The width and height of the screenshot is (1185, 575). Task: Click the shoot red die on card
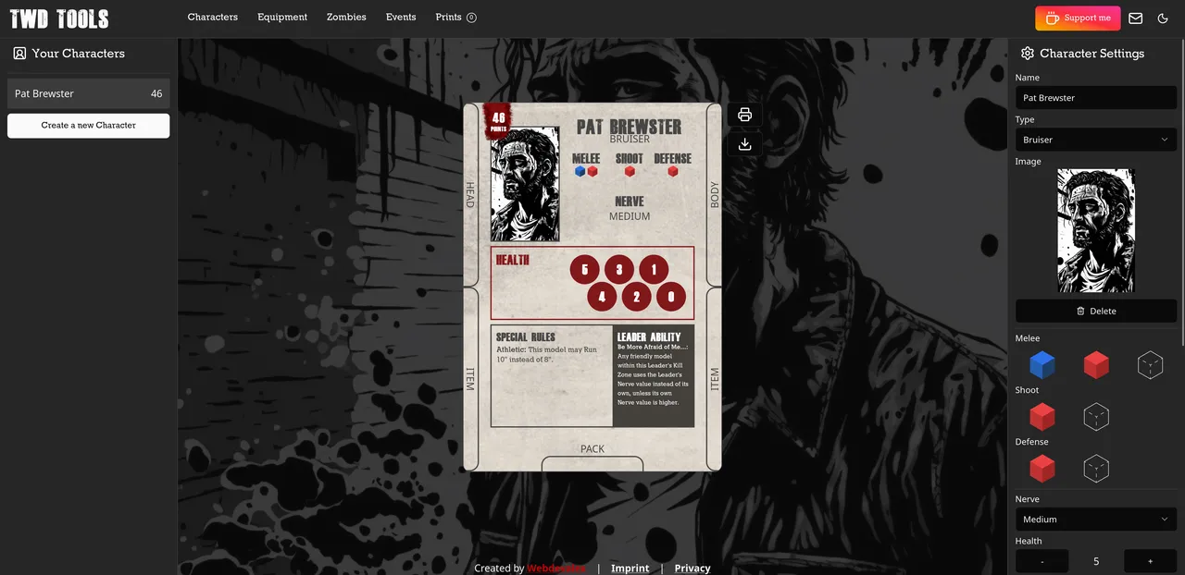coord(630,171)
